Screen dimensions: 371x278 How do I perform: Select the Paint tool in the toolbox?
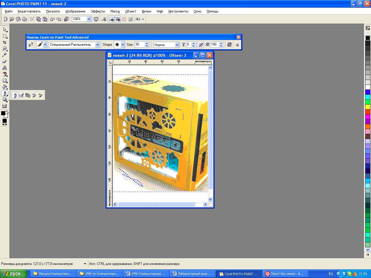[5, 93]
